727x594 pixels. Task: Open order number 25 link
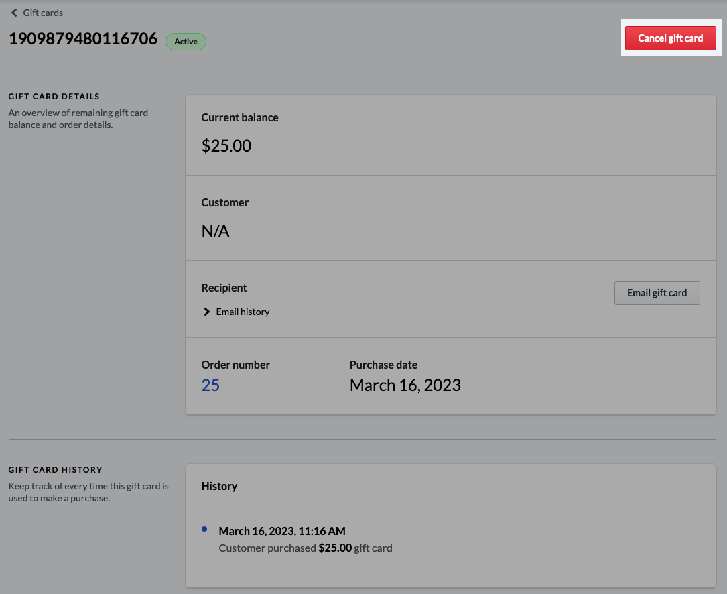(210, 385)
